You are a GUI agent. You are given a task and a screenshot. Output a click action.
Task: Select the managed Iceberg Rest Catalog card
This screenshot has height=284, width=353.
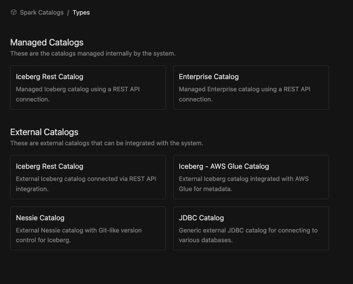(88, 87)
